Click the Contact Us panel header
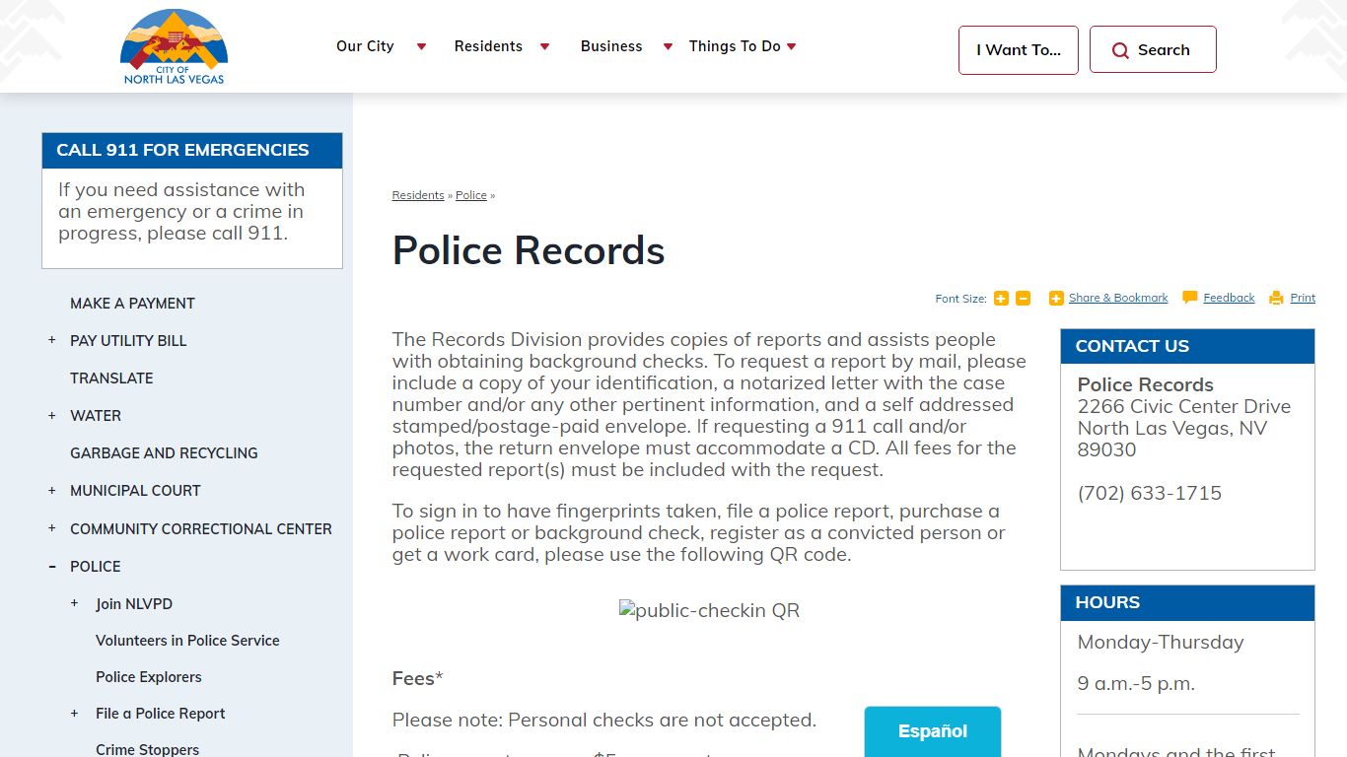Viewport: 1347px width, 757px height. pyautogui.click(x=1187, y=346)
